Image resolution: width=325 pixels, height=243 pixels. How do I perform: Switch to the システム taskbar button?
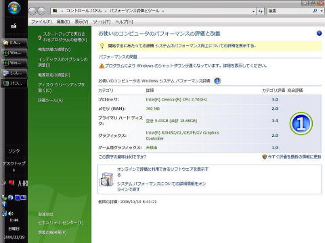point(14,73)
